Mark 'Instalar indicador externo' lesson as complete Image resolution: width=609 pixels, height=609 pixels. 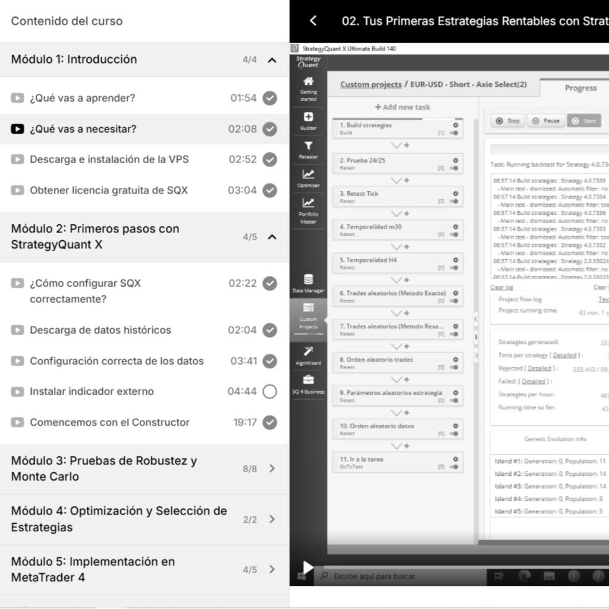(x=270, y=391)
